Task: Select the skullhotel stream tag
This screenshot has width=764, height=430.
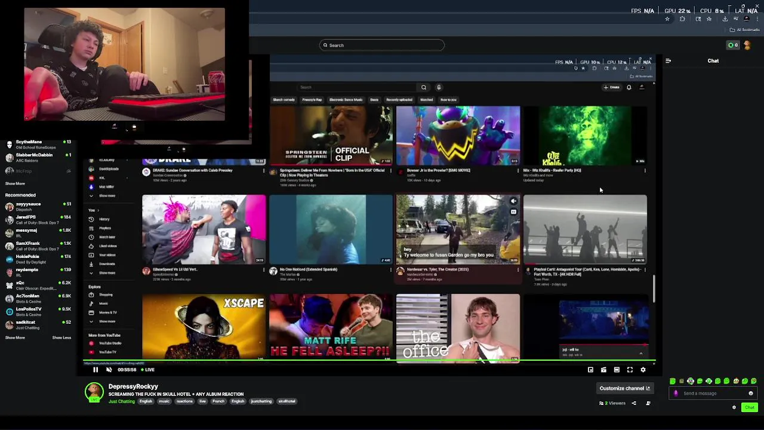Action: pos(286,401)
